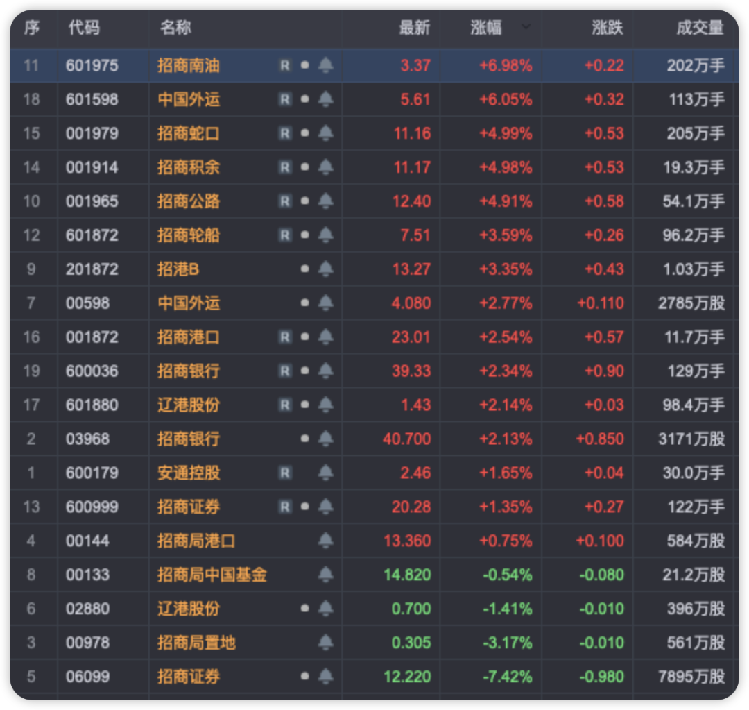Toggle the dot marker in the 招商积余 row

click(x=304, y=167)
